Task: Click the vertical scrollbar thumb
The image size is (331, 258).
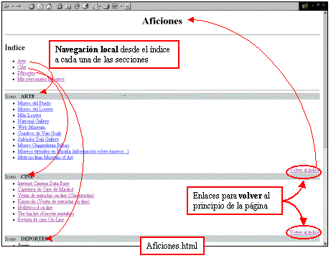Action: [325, 81]
